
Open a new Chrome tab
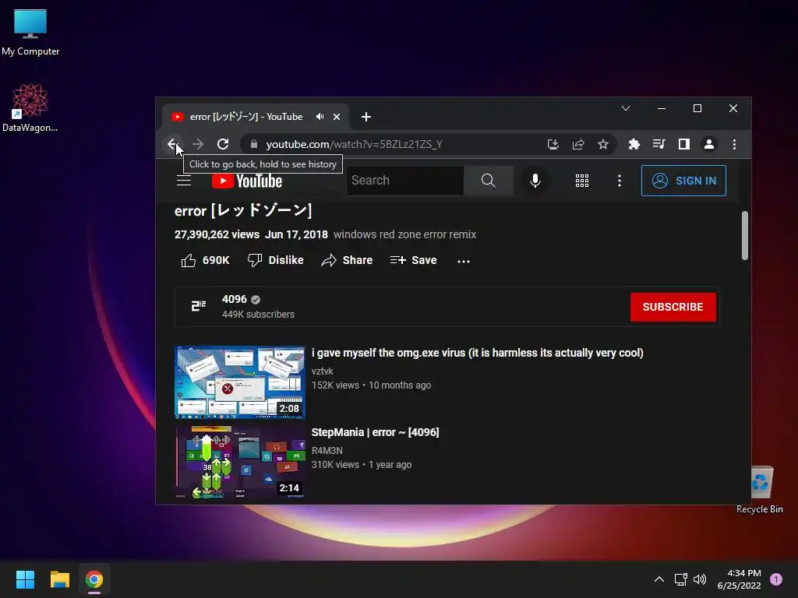[366, 117]
